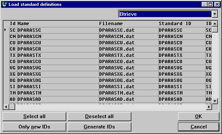Click the DPARASCN.dat filename cell
Image resolution: width=222 pixels, height=134 pixels.
(x=128, y=37)
